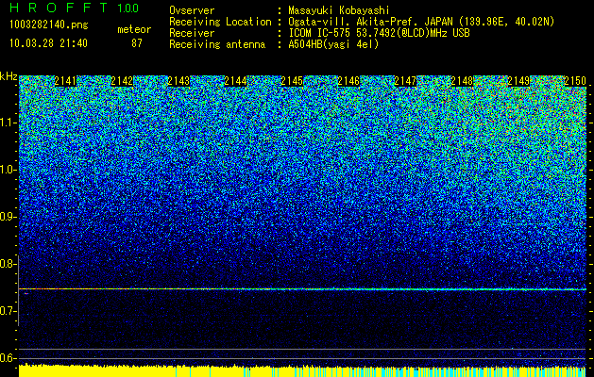Click the Ogata-vill. Akita-Pref. JAPAN location text
Viewport: 594px width, 377px height.
pos(421,22)
